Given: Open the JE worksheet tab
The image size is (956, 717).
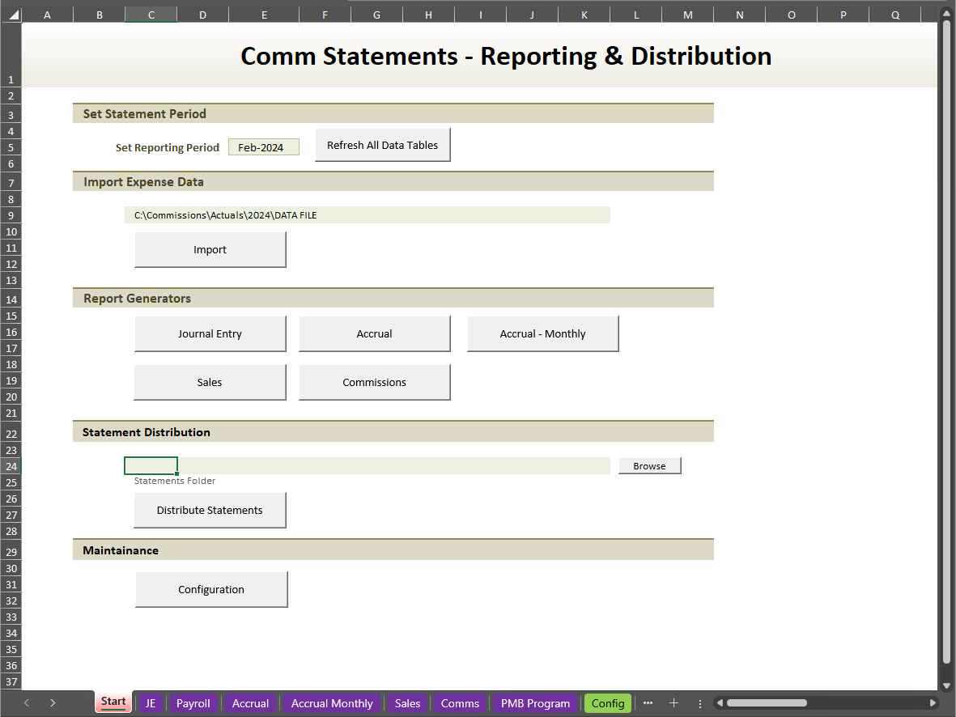Looking at the screenshot, I should [x=150, y=703].
